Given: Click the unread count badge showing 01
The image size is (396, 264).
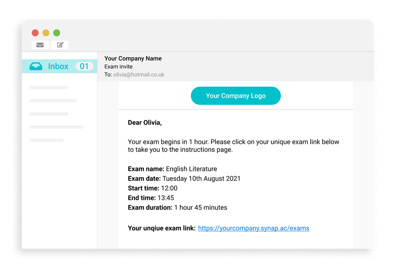Looking at the screenshot, I should [84, 66].
